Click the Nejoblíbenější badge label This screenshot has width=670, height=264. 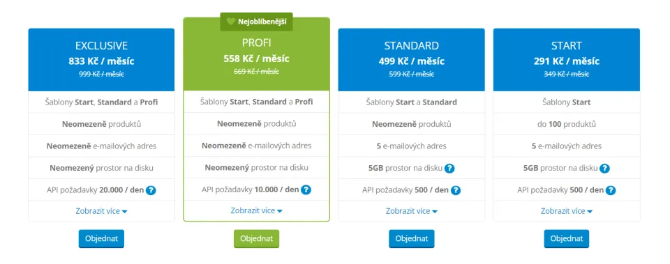pyautogui.click(x=262, y=22)
